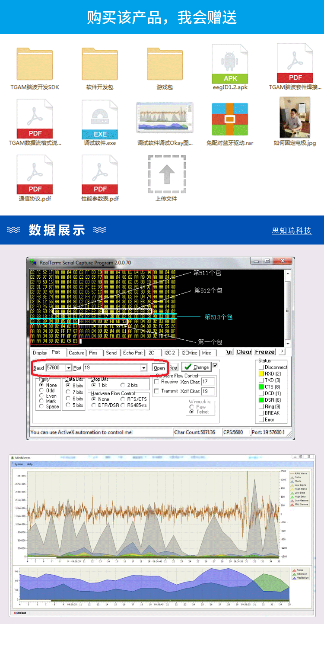This screenshot has width=324, height=647.
Task: Open the 调试软件调试Okay图 image thumbnail
Action: [x=165, y=117]
